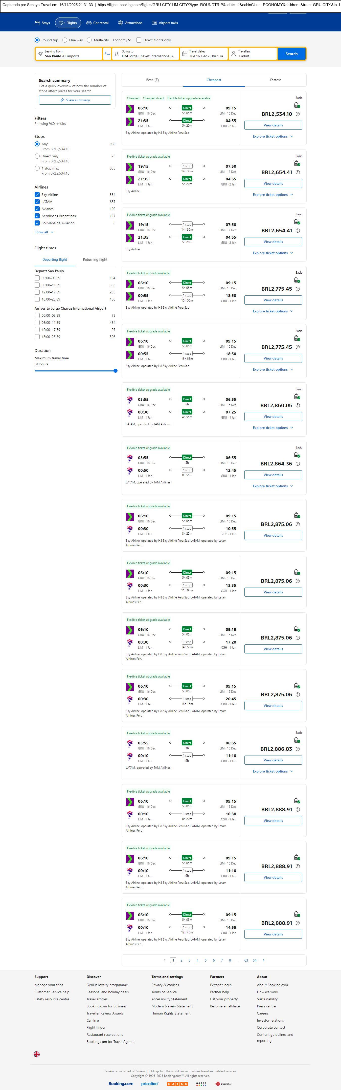Click the UK flag language icon
This screenshot has width=341, height=1090.
37,1054
